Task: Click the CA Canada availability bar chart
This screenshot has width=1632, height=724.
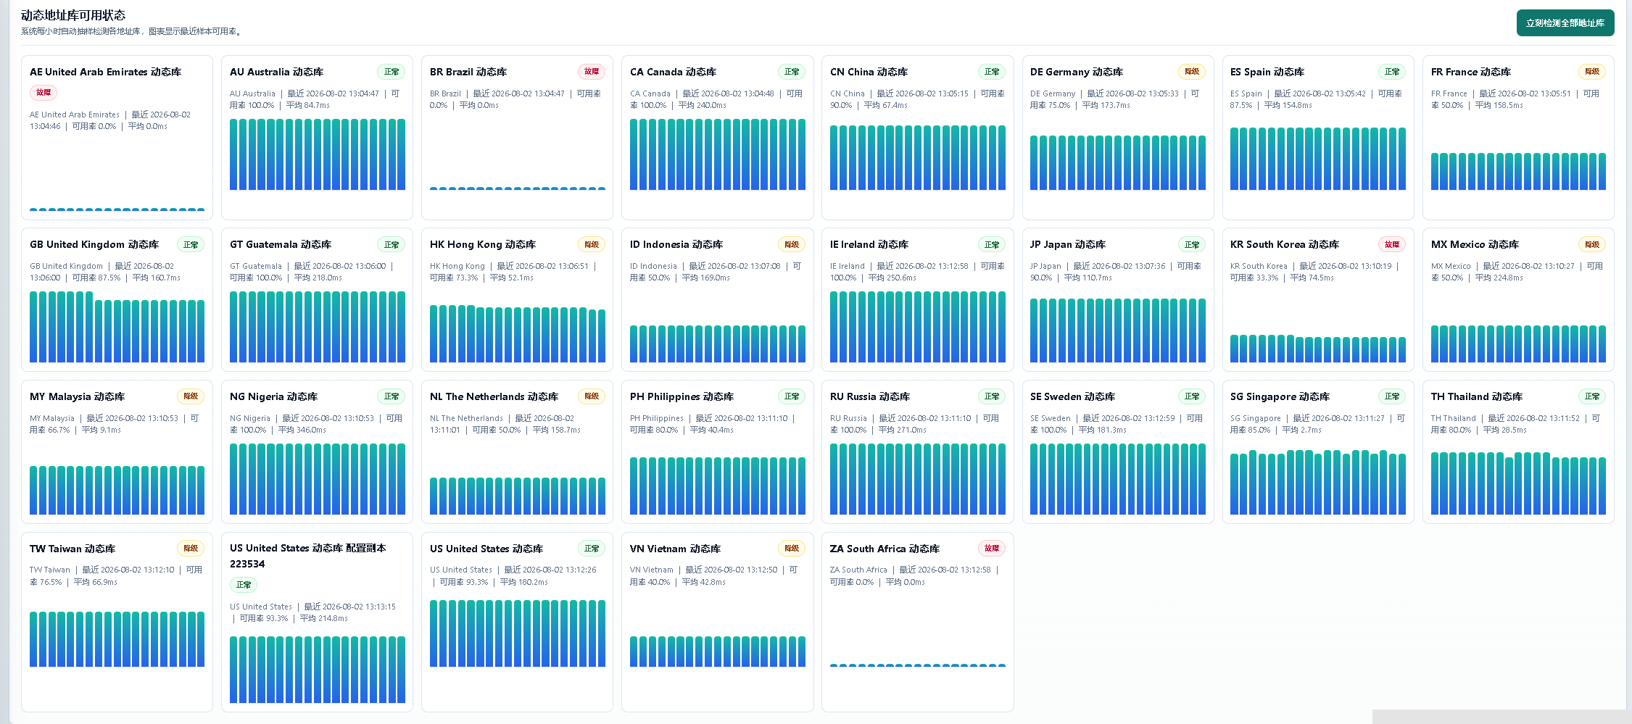Action: tap(718, 154)
